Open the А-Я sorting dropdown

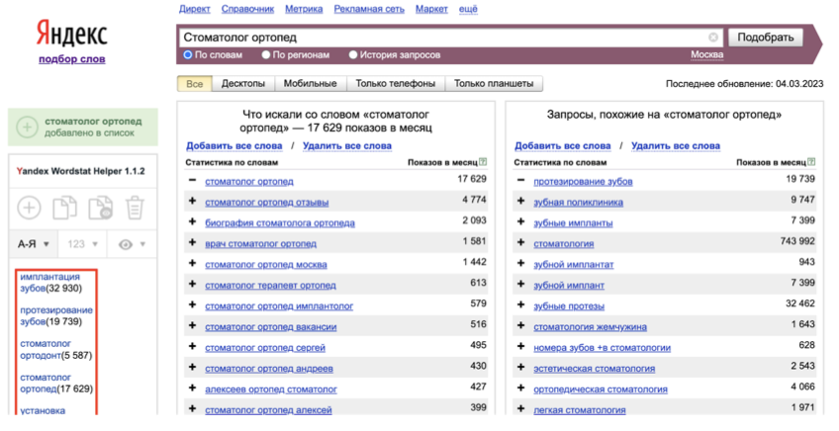tap(34, 244)
